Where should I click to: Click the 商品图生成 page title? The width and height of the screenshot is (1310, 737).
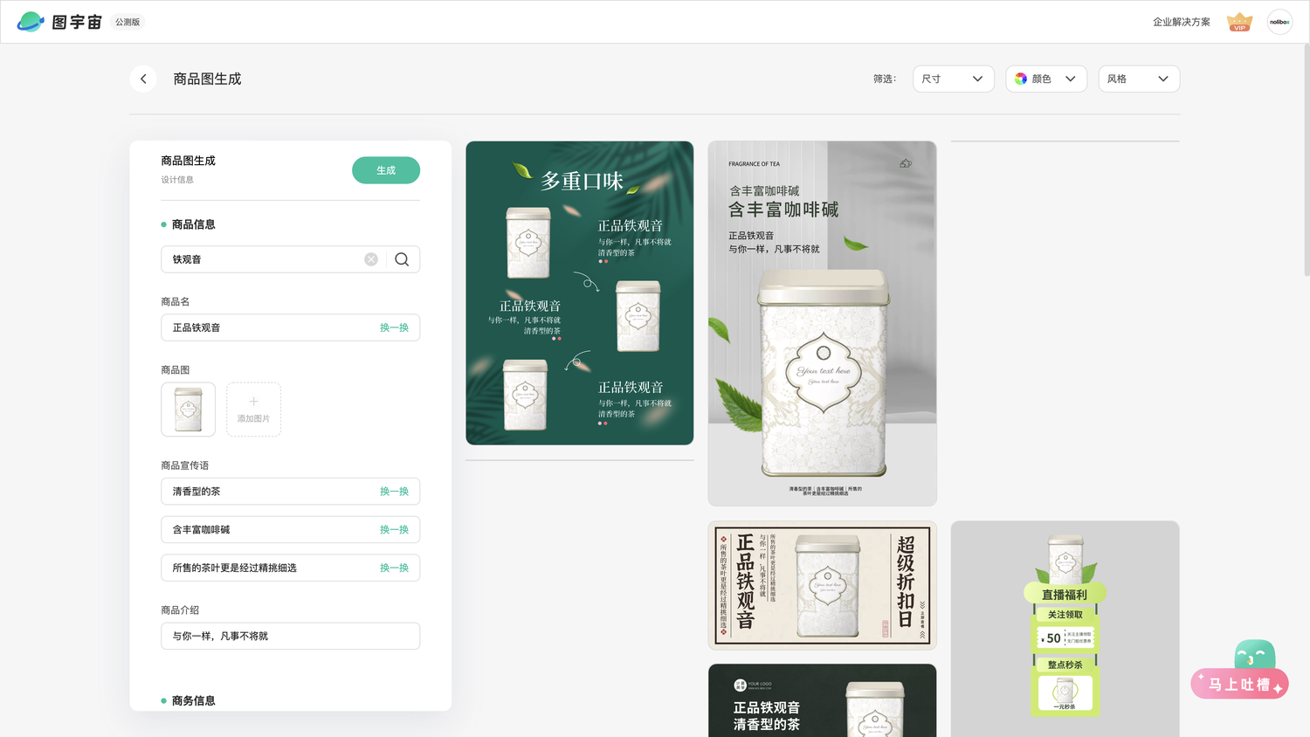(207, 79)
